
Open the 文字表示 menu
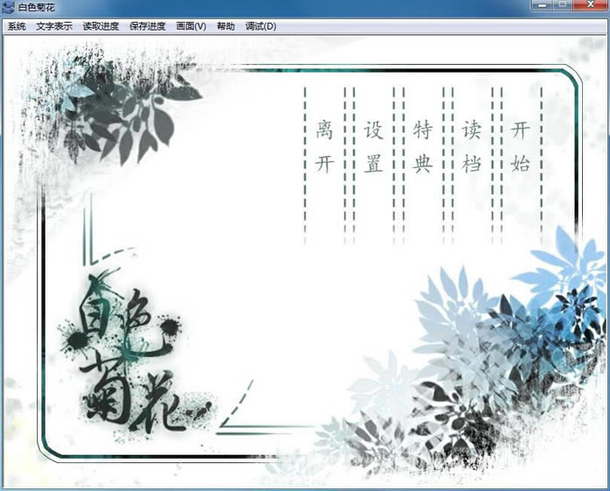pos(54,26)
